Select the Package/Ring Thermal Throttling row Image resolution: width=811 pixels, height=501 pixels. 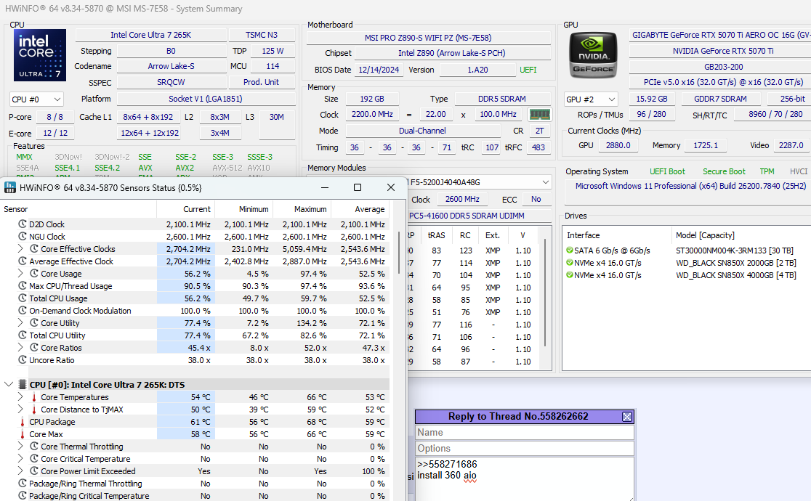tap(196, 484)
